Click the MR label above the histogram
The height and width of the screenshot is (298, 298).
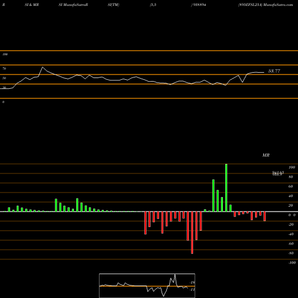[266, 155]
